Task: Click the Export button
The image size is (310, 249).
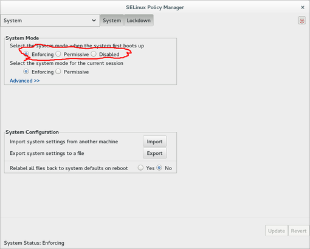Action: point(155,153)
